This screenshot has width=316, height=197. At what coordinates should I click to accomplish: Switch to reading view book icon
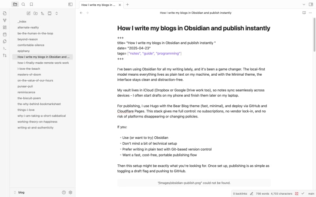pyautogui.click(x=304, y=13)
